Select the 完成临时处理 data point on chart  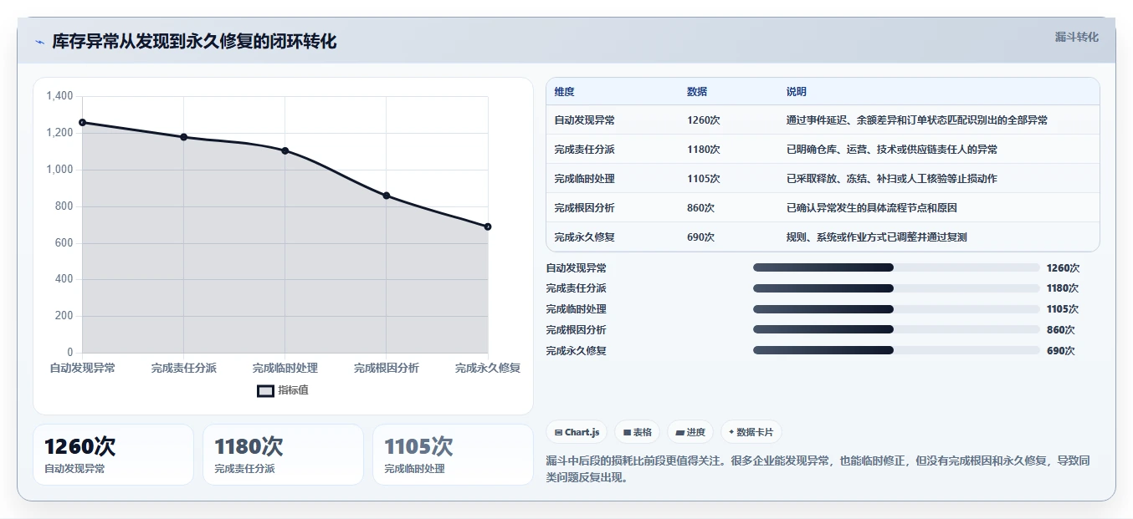285,150
